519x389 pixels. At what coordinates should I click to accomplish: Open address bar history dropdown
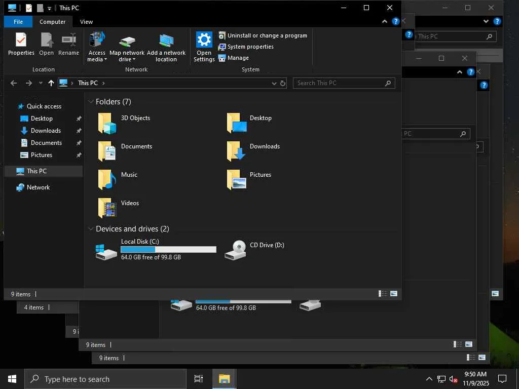pos(274,84)
